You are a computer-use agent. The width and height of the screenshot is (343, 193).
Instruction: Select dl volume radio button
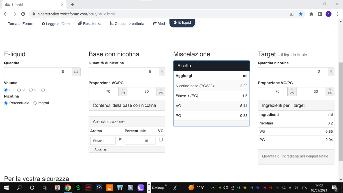pos(31,90)
